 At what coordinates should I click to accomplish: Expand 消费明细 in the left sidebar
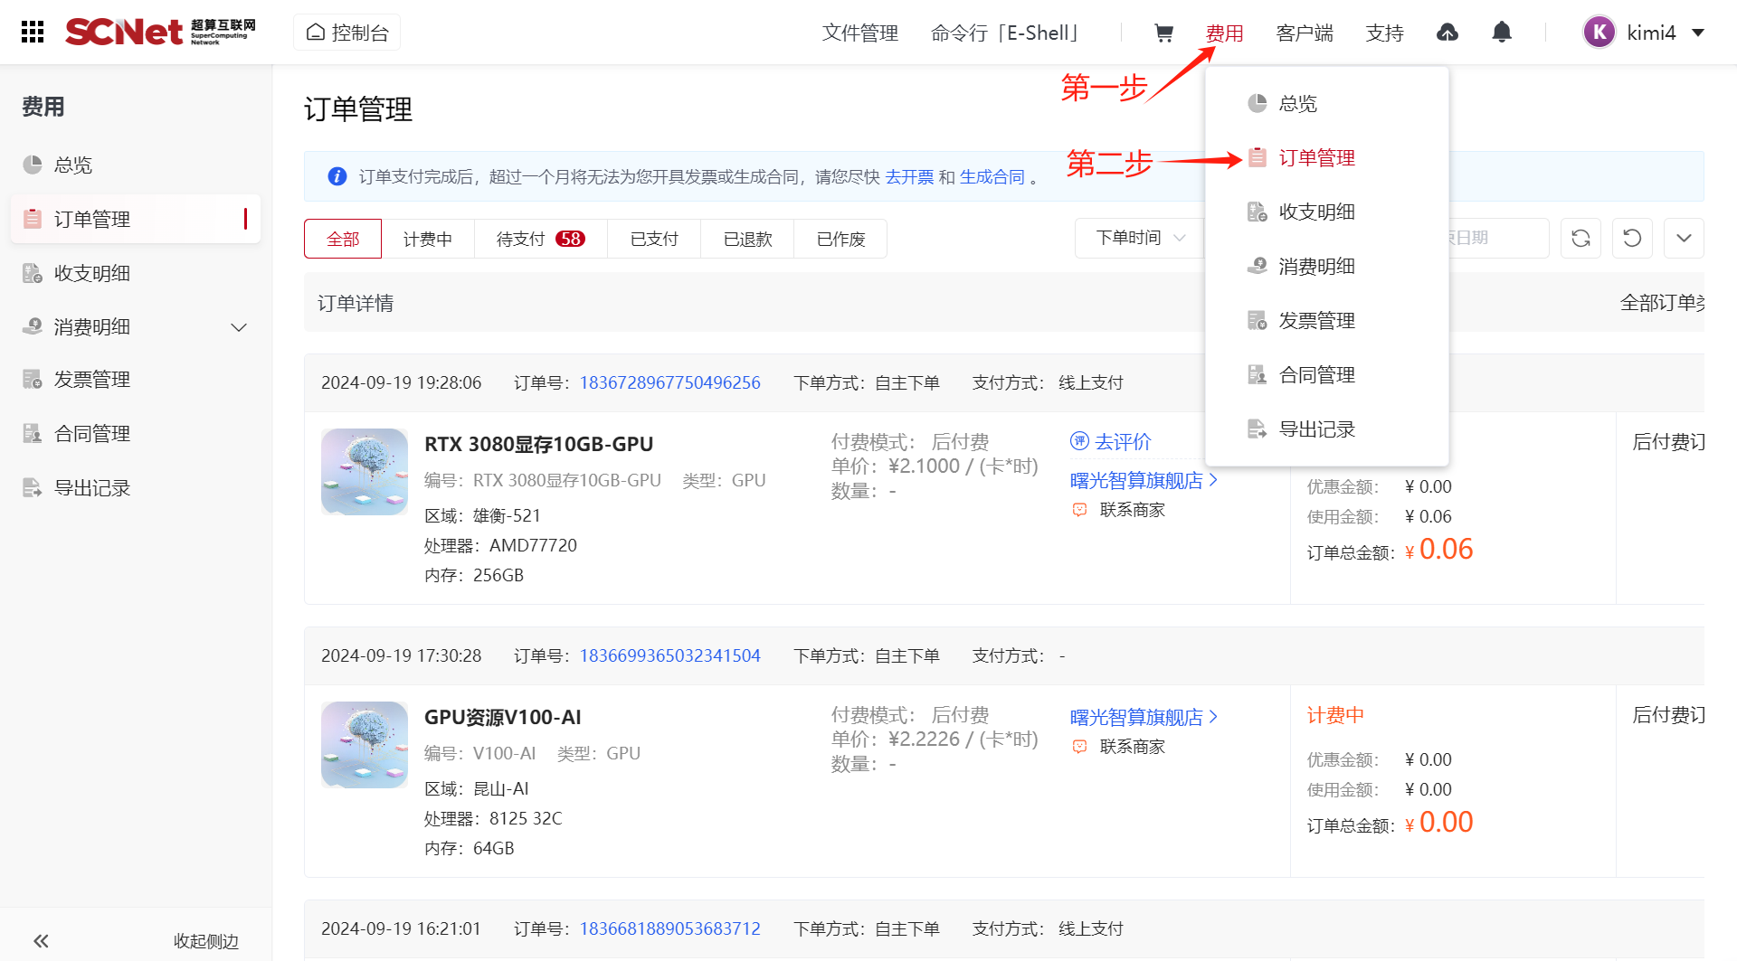(239, 327)
